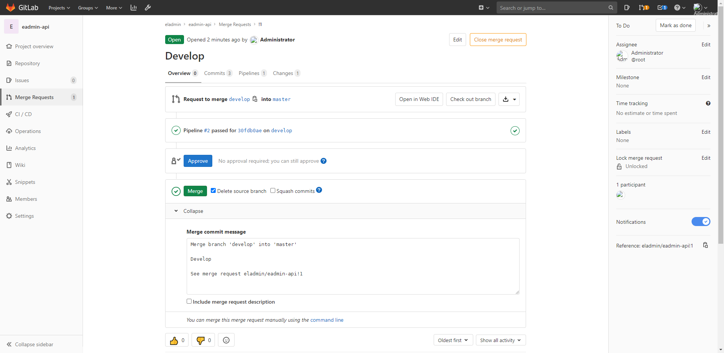
Task: Click the thumbs up reaction icon
Action: coord(174,340)
